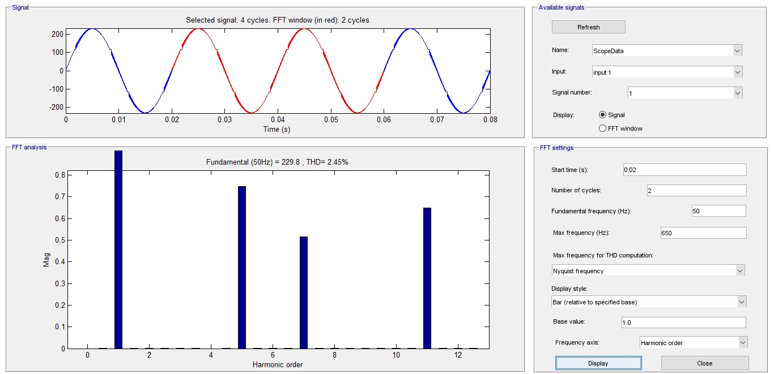Click the Number of cycles field
The image size is (774, 374).
click(x=696, y=190)
